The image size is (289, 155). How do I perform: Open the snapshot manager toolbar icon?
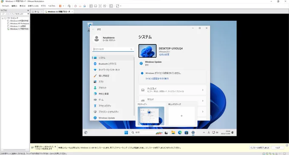click(x=85, y=6)
